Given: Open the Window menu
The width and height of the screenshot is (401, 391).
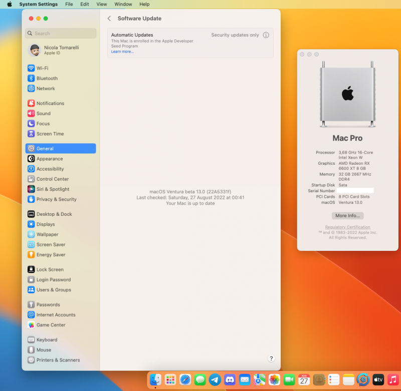Looking at the screenshot, I should click(123, 4).
